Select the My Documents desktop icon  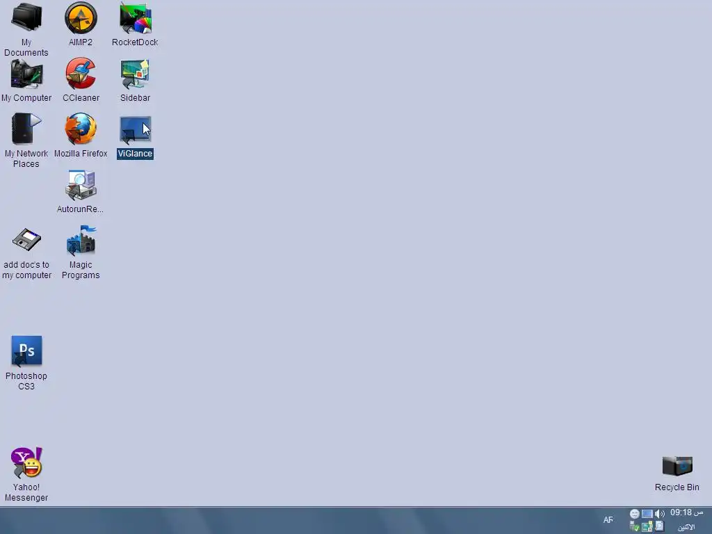pos(26,18)
